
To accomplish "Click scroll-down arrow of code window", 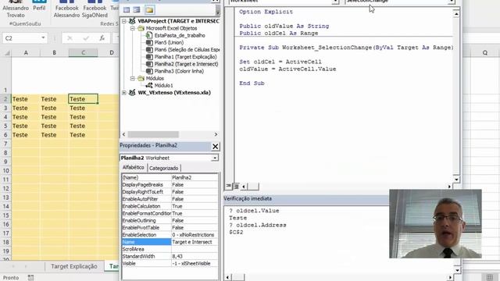I will [x=456, y=180].
